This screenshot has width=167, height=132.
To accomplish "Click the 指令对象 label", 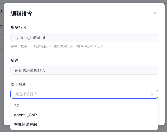I will coord(18,85).
